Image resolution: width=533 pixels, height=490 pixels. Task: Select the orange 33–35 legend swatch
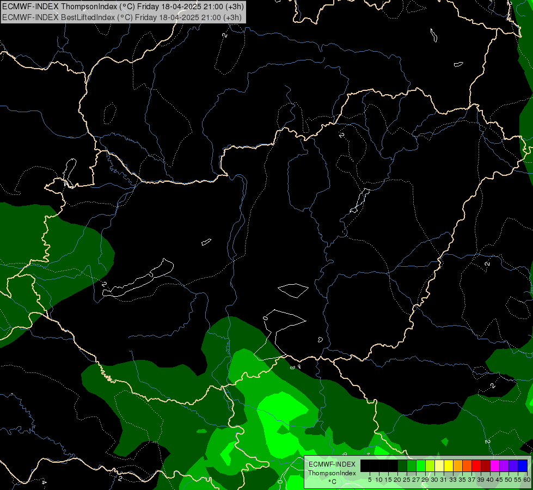coord(458,465)
